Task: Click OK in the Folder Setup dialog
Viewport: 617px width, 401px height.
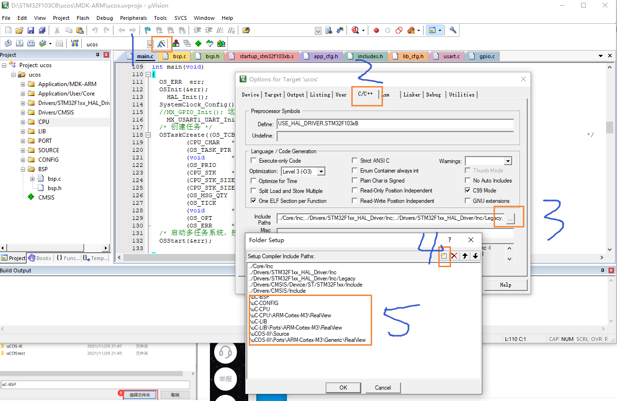Action: [x=343, y=387]
